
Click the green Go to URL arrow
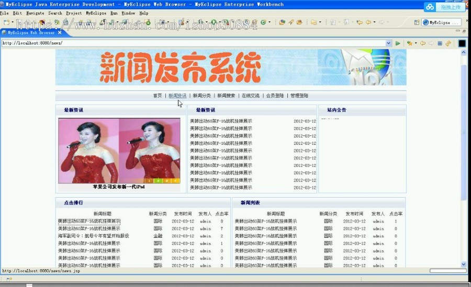tap(398, 43)
